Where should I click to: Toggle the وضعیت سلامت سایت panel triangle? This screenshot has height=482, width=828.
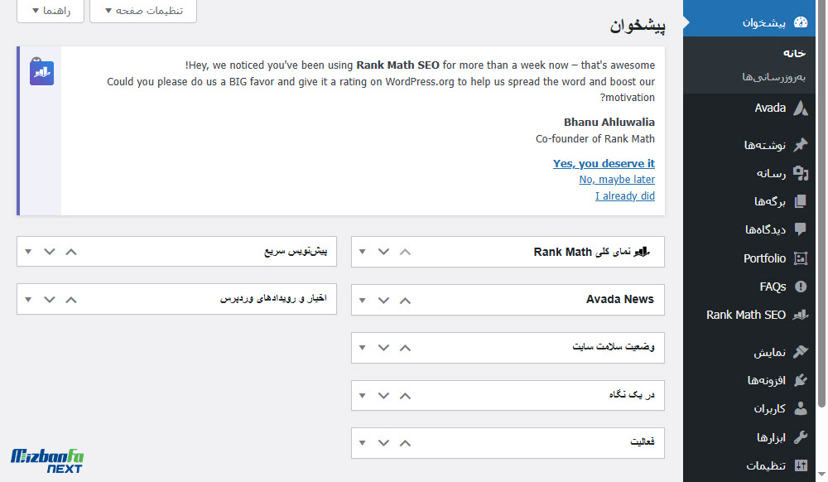pyautogui.click(x=363, y=348)
